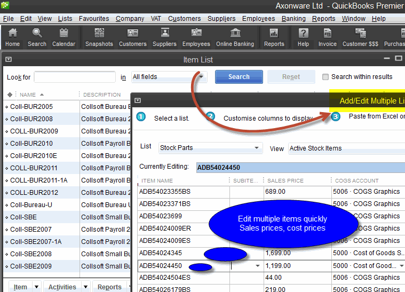Click the SUBITE... column header
Image resolution: width=405 pixels, height=292 pixels.
pyautogui.click(x=245, y=180)
